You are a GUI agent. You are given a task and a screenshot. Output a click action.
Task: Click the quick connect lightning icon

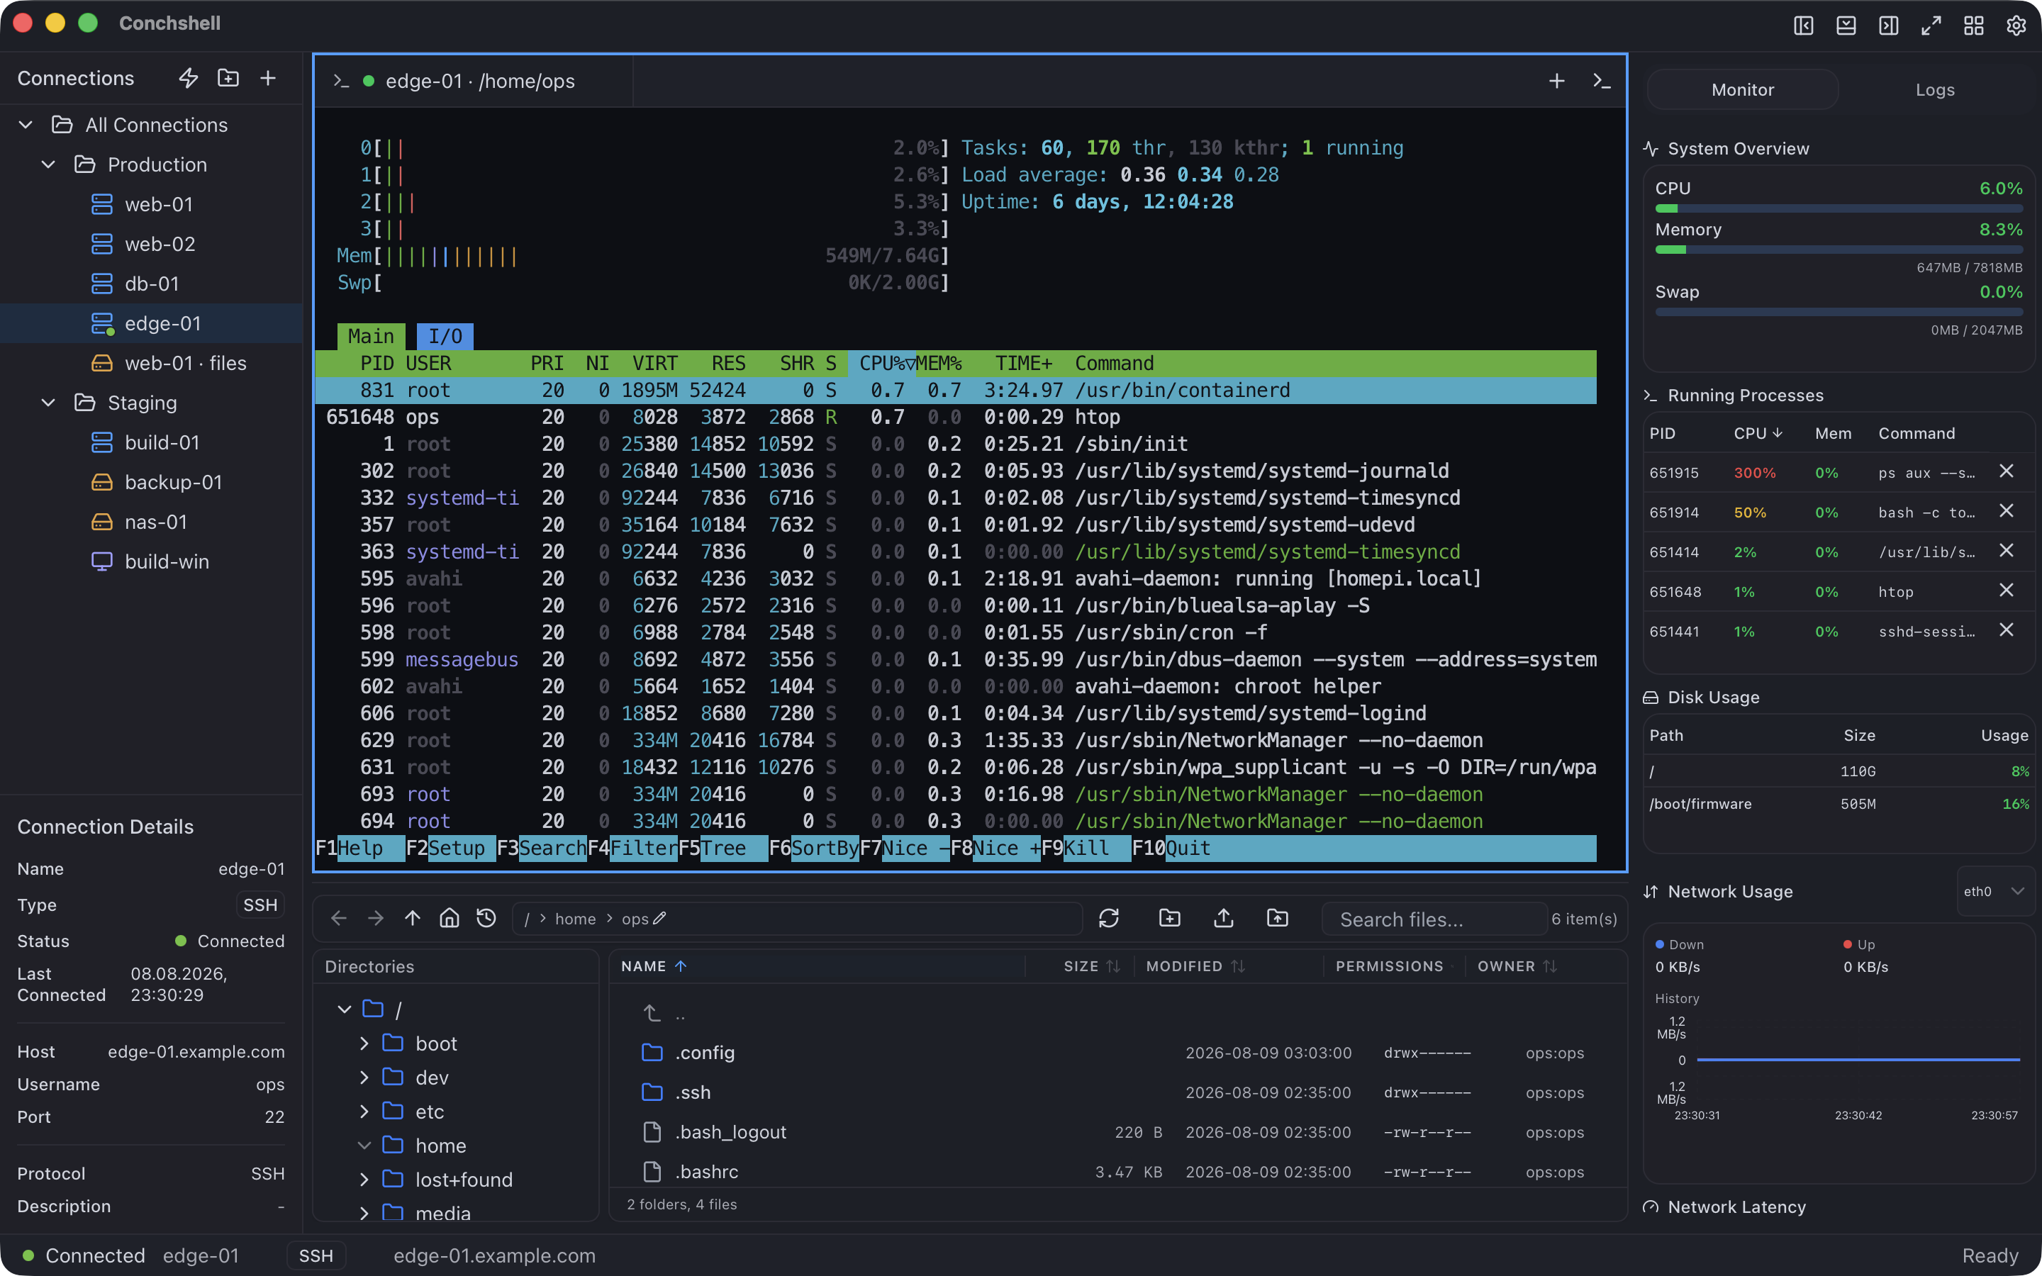[188, 78]
